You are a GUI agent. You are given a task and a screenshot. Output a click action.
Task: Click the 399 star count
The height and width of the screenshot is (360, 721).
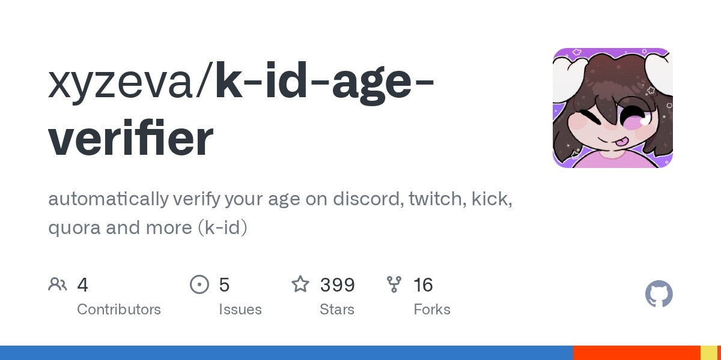(338, 285)
